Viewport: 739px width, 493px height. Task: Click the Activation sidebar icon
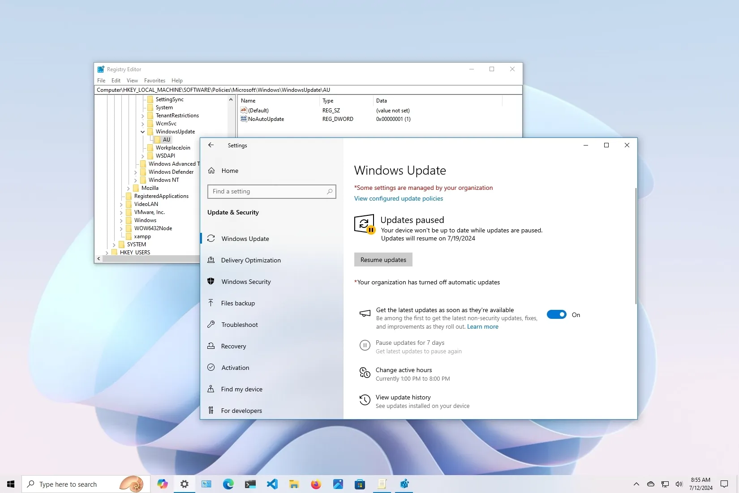point(211,367)
